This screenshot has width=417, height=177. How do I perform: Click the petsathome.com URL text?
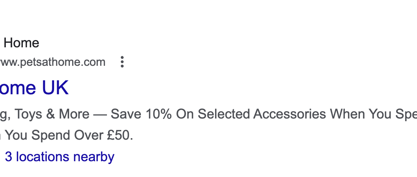point(52,62)
